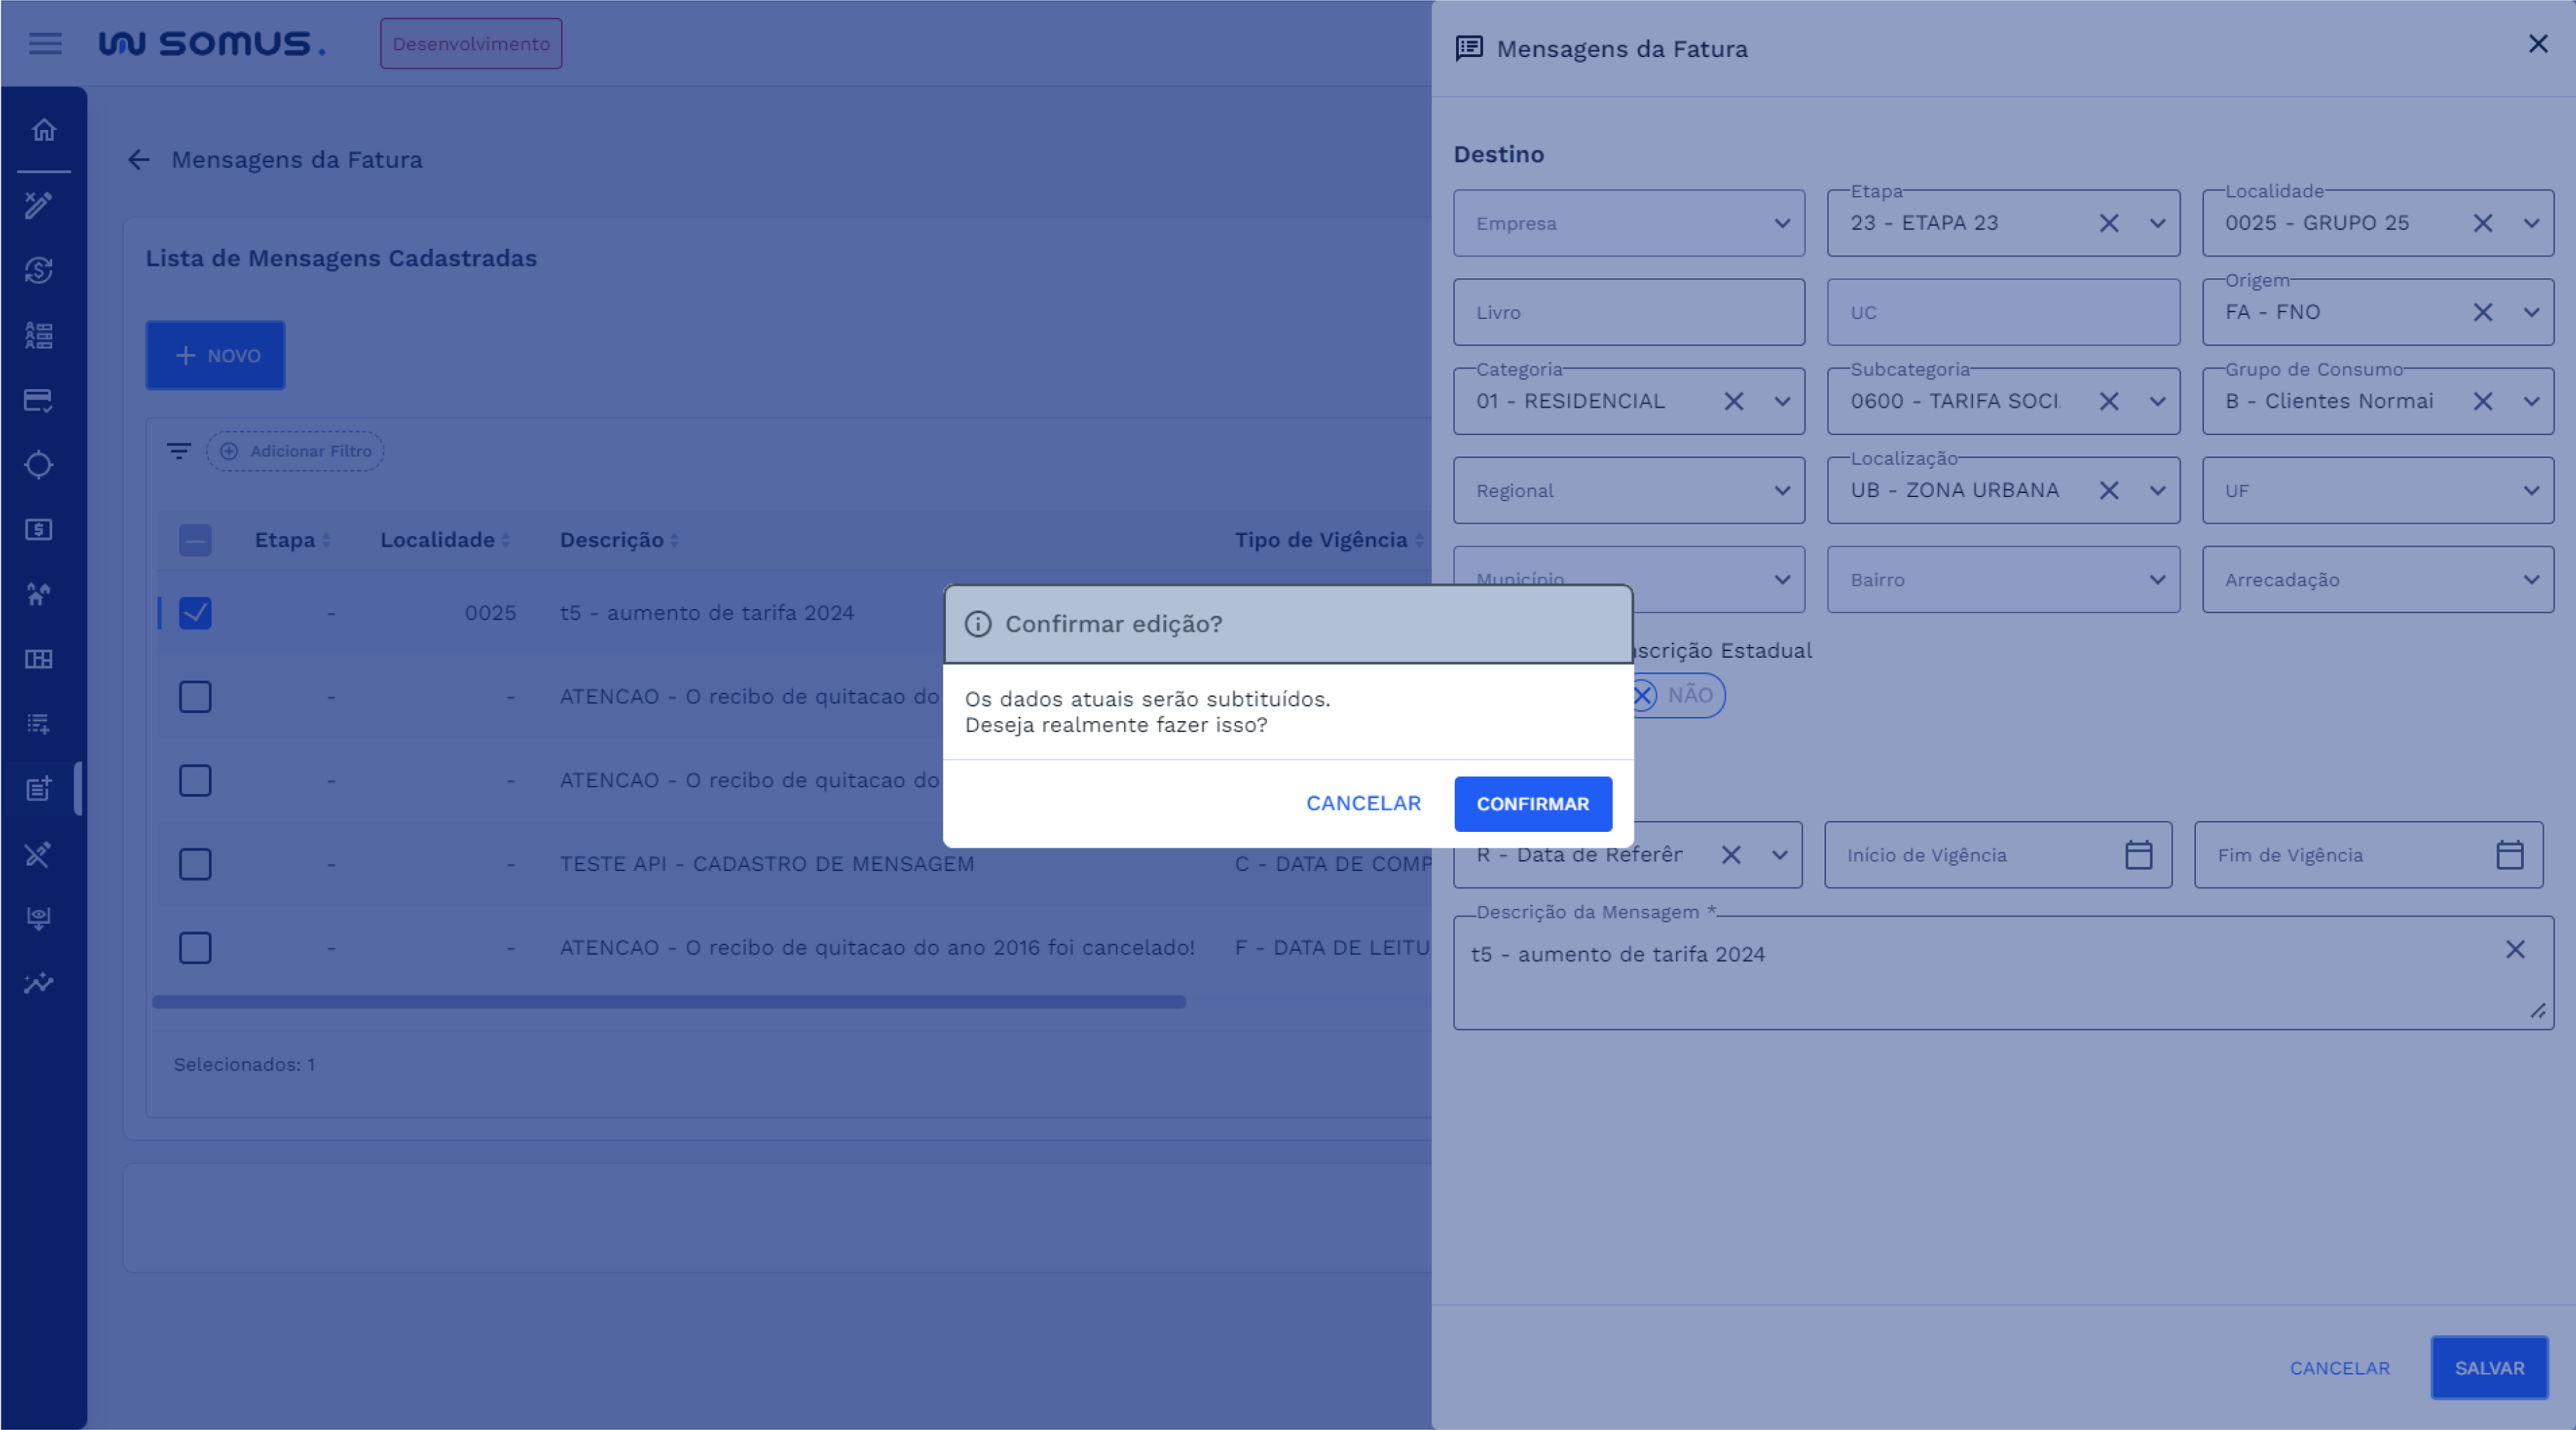Click the back arrow beside Mensagens da Fatura
Image resolution: width=2576 pixels, height=1430 pixels.
(x=139, y=160)
